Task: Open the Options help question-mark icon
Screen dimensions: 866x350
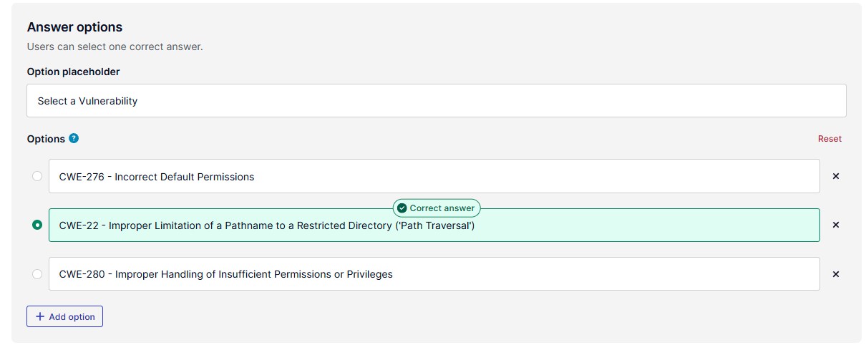Action: pos(74,139)
